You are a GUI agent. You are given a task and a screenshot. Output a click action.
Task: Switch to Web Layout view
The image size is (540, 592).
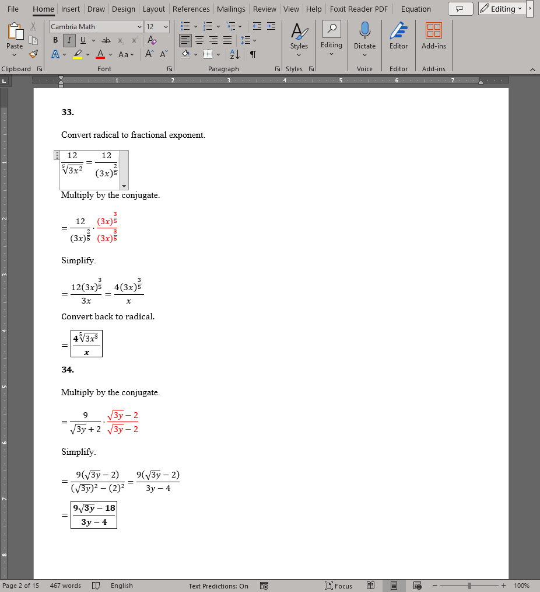pyautogui.click(x=417, y=586)
